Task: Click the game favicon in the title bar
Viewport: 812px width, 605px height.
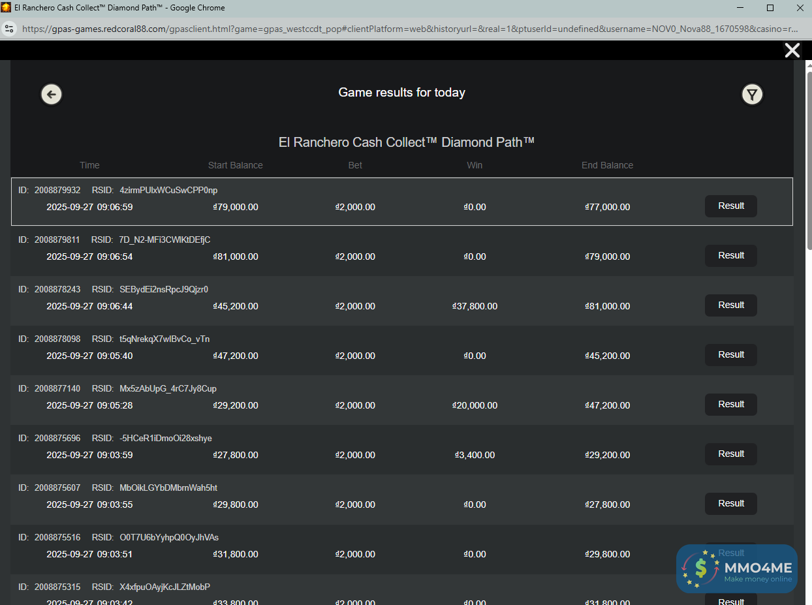Action: 7,8
